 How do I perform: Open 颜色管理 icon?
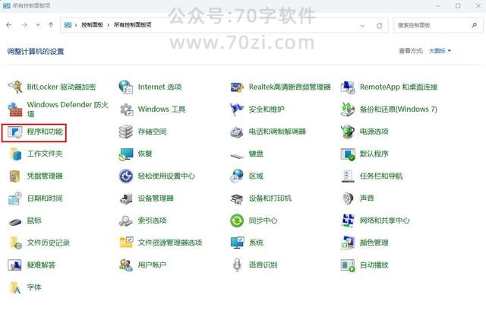348,243
